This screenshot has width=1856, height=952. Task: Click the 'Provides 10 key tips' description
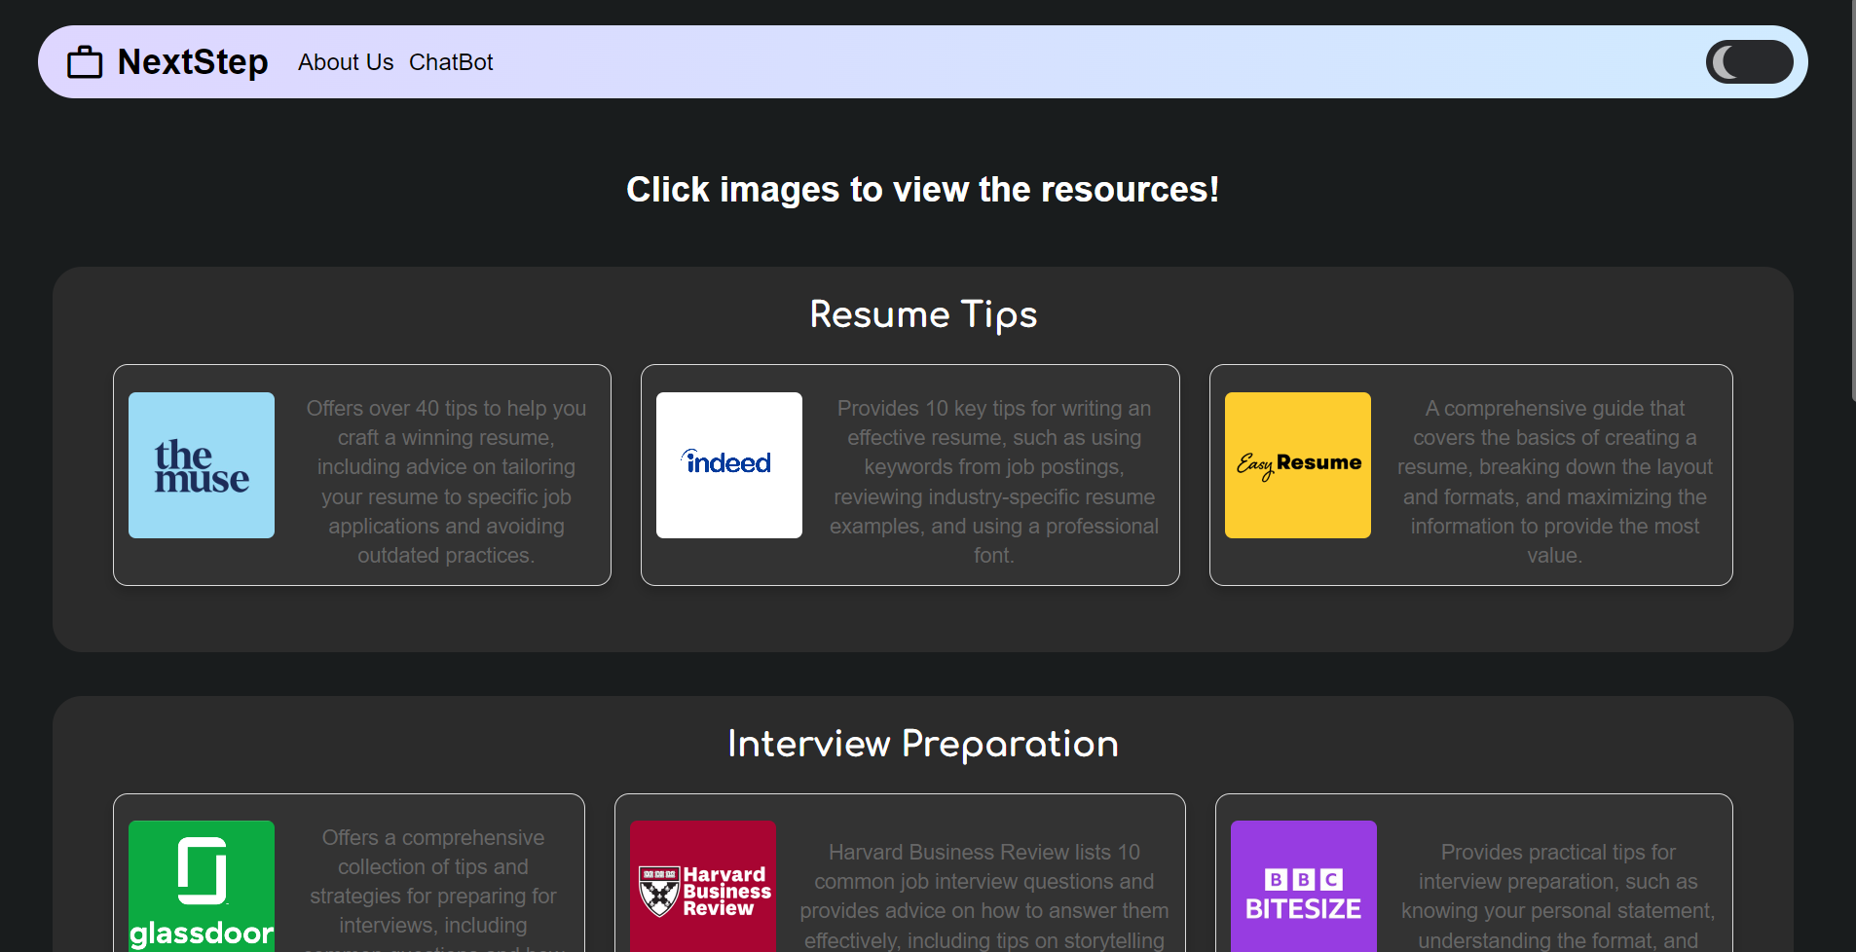994,482
